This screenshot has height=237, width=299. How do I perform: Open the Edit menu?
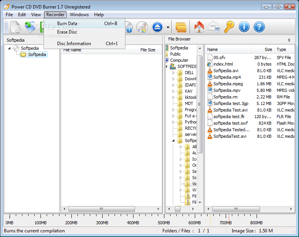tap(22, 15)
